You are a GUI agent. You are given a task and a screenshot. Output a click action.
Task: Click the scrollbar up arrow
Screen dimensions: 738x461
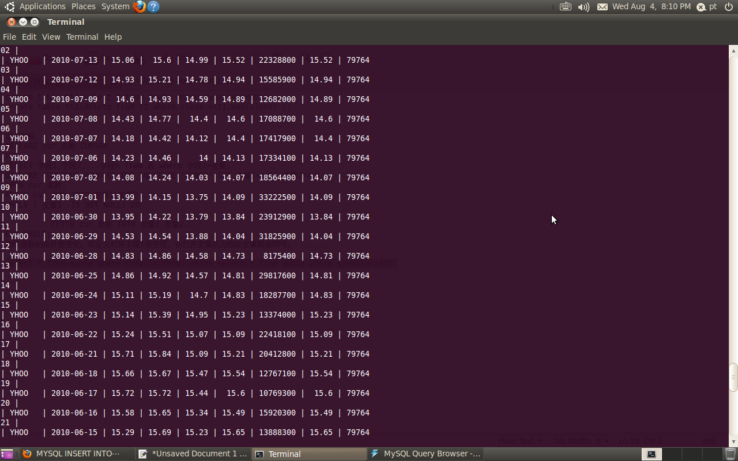coord(733,50)
